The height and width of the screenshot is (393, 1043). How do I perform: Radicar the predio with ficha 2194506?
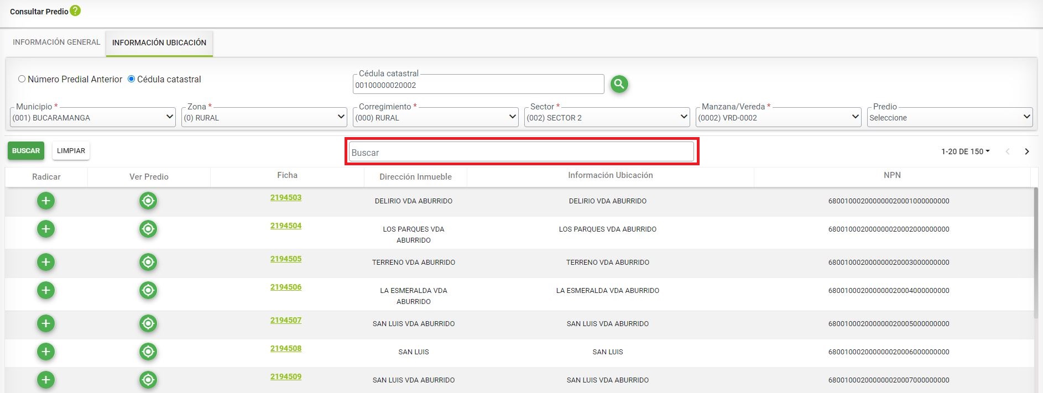tap(46, 290)
